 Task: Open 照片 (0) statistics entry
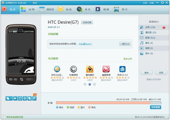pyautogui.click(x=154, y=53)
